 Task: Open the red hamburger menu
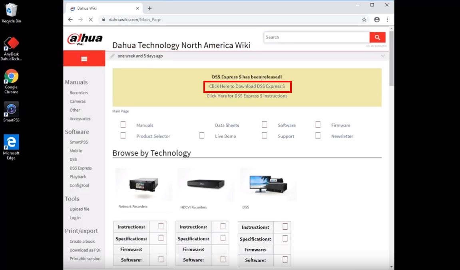click(84, 59)
